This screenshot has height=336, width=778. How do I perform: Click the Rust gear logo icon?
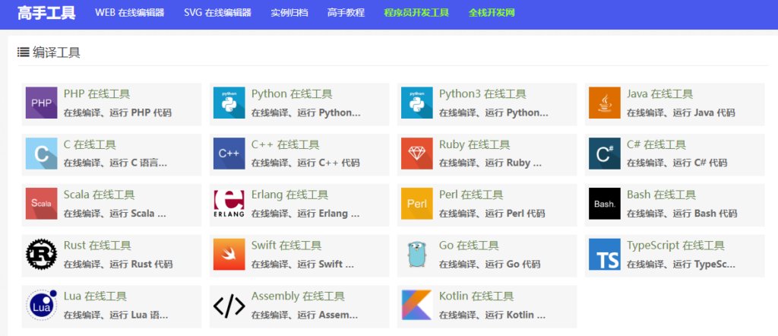click(x=41, y=254)
